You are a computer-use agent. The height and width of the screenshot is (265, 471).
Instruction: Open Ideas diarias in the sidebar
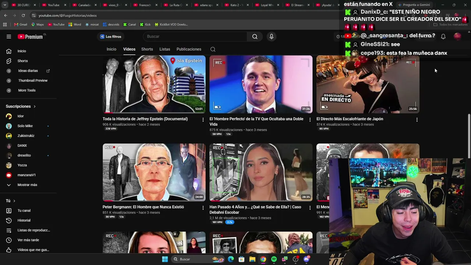[x=28, y=71]
